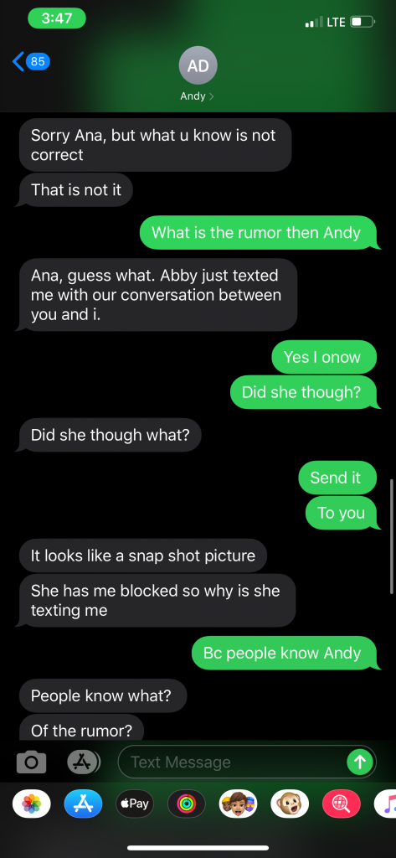This screenshot has width=396, height=858.
Task: Click the conversation scrollbar indicator
Action: (x=391, y=537)
